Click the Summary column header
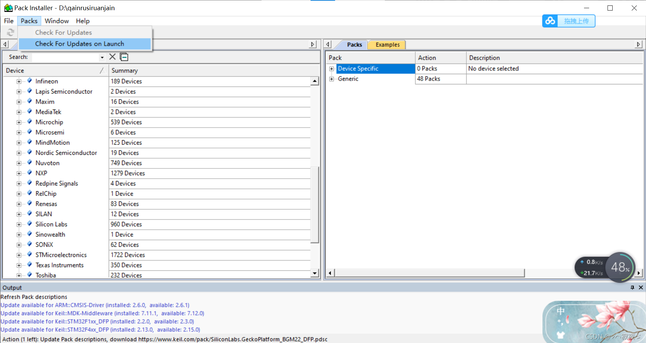Image resolution: width=646 pixels, height=343 pixels. (x=214, y=70)
